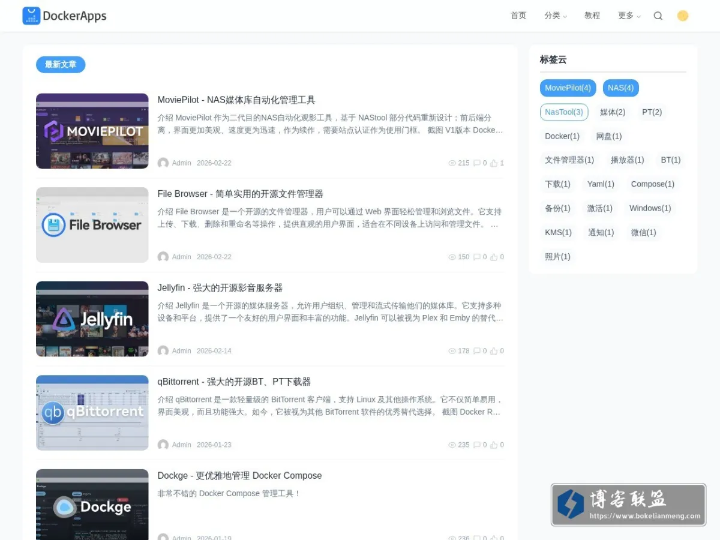The width and height of the screenshot is (720, 540).
Task: Select the NAS(4) tag
Action: [x=620, y=88]
